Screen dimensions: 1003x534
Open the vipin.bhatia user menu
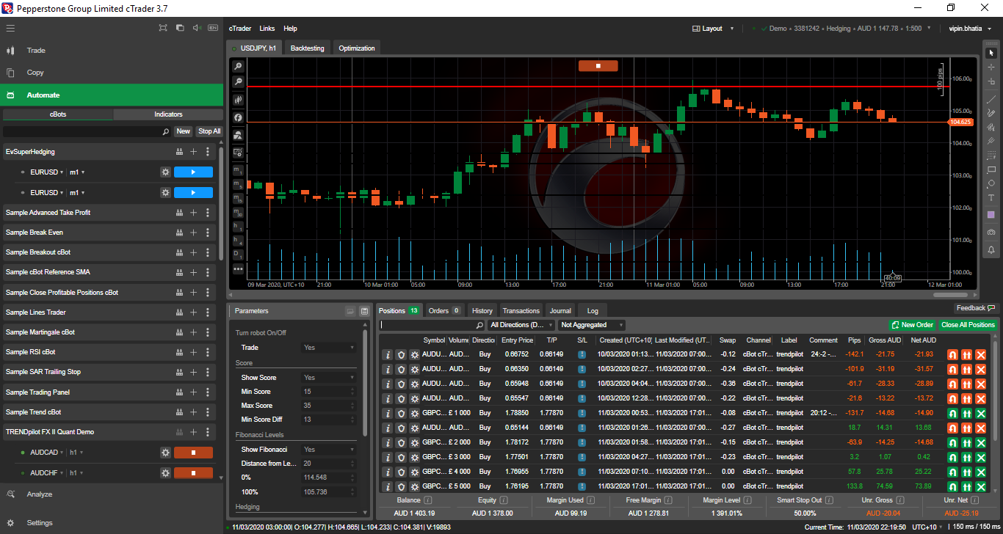[969, 29]
